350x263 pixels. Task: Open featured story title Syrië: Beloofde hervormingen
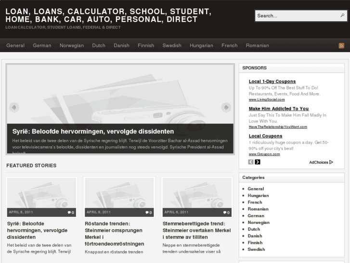(x=37, y=230)
